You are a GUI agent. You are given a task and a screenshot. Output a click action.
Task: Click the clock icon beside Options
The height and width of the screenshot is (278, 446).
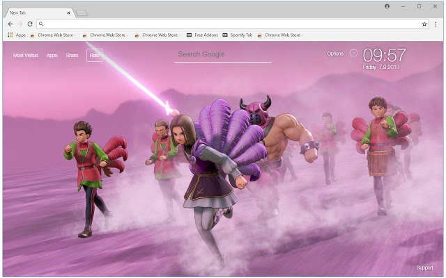(353, 53)
